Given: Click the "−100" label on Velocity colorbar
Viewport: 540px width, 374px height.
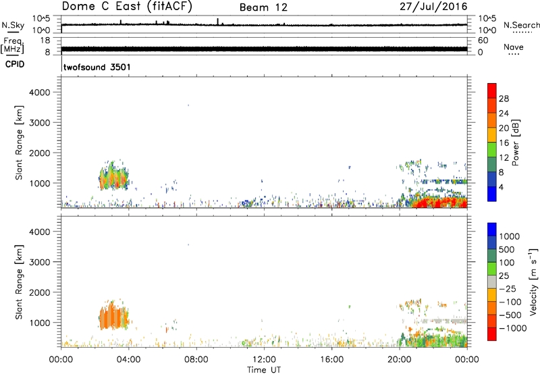Looking at the screenshot, I should click(510, 302).
